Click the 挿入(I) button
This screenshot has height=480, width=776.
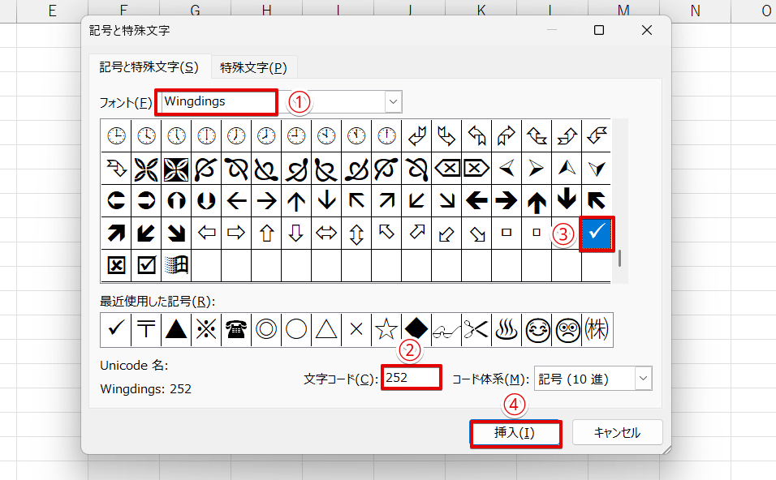(515, 433)
